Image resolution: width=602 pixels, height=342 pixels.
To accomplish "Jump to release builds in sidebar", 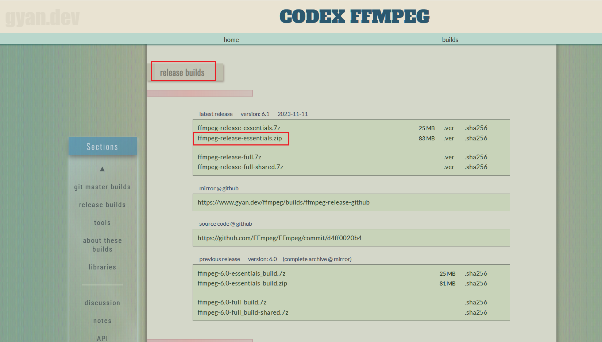I will 102,205.
